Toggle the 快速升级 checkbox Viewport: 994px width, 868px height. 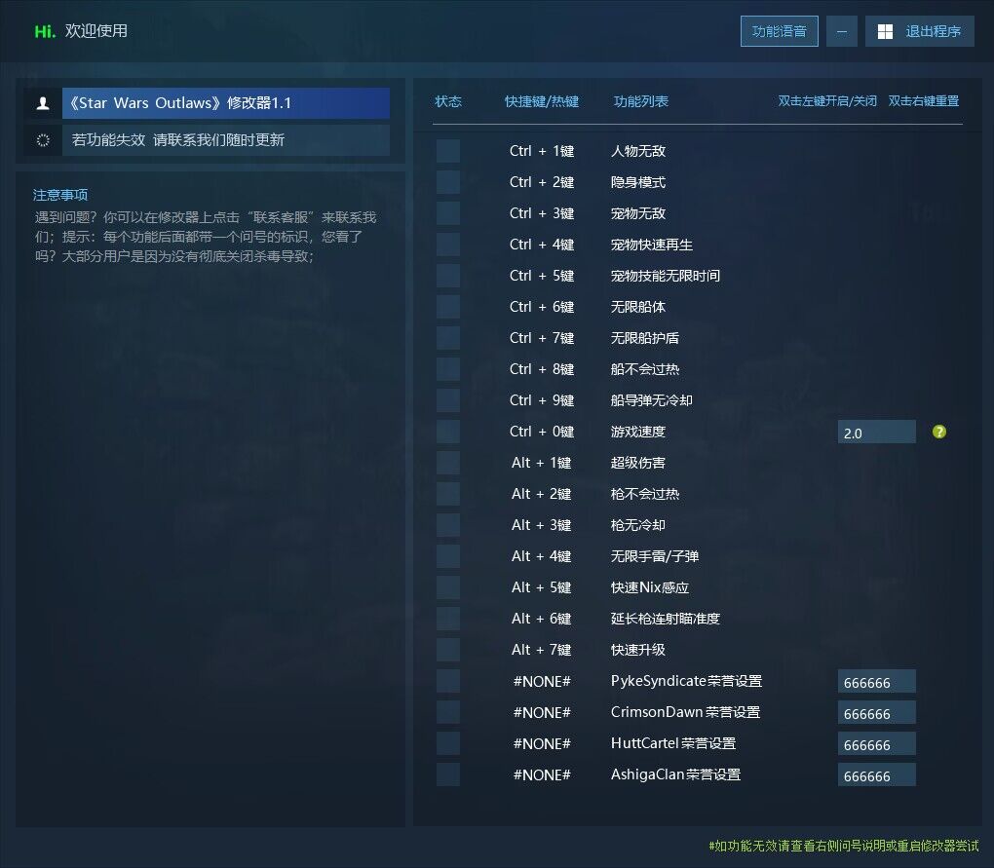[448, 650]
